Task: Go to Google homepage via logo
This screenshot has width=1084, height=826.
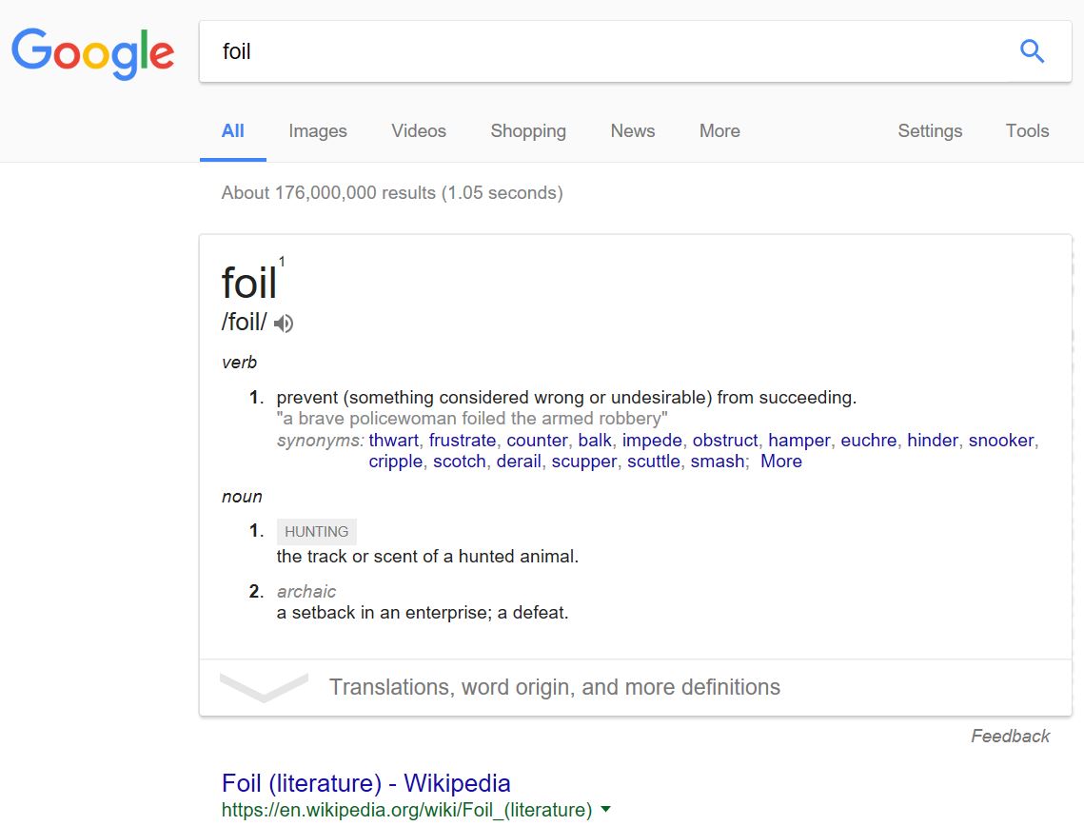Action: click(x=92, y=52)
